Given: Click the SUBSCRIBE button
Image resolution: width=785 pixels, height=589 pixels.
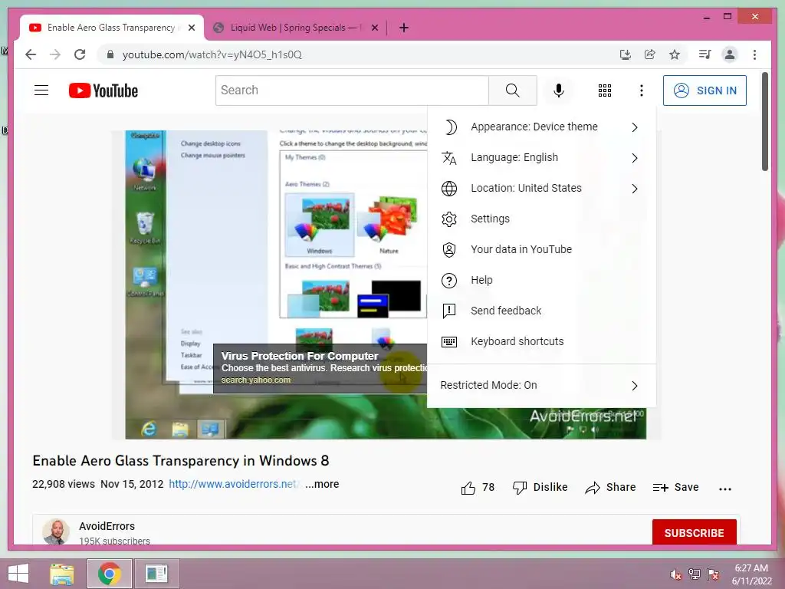Looking at the screenshot, I should 694,533.
